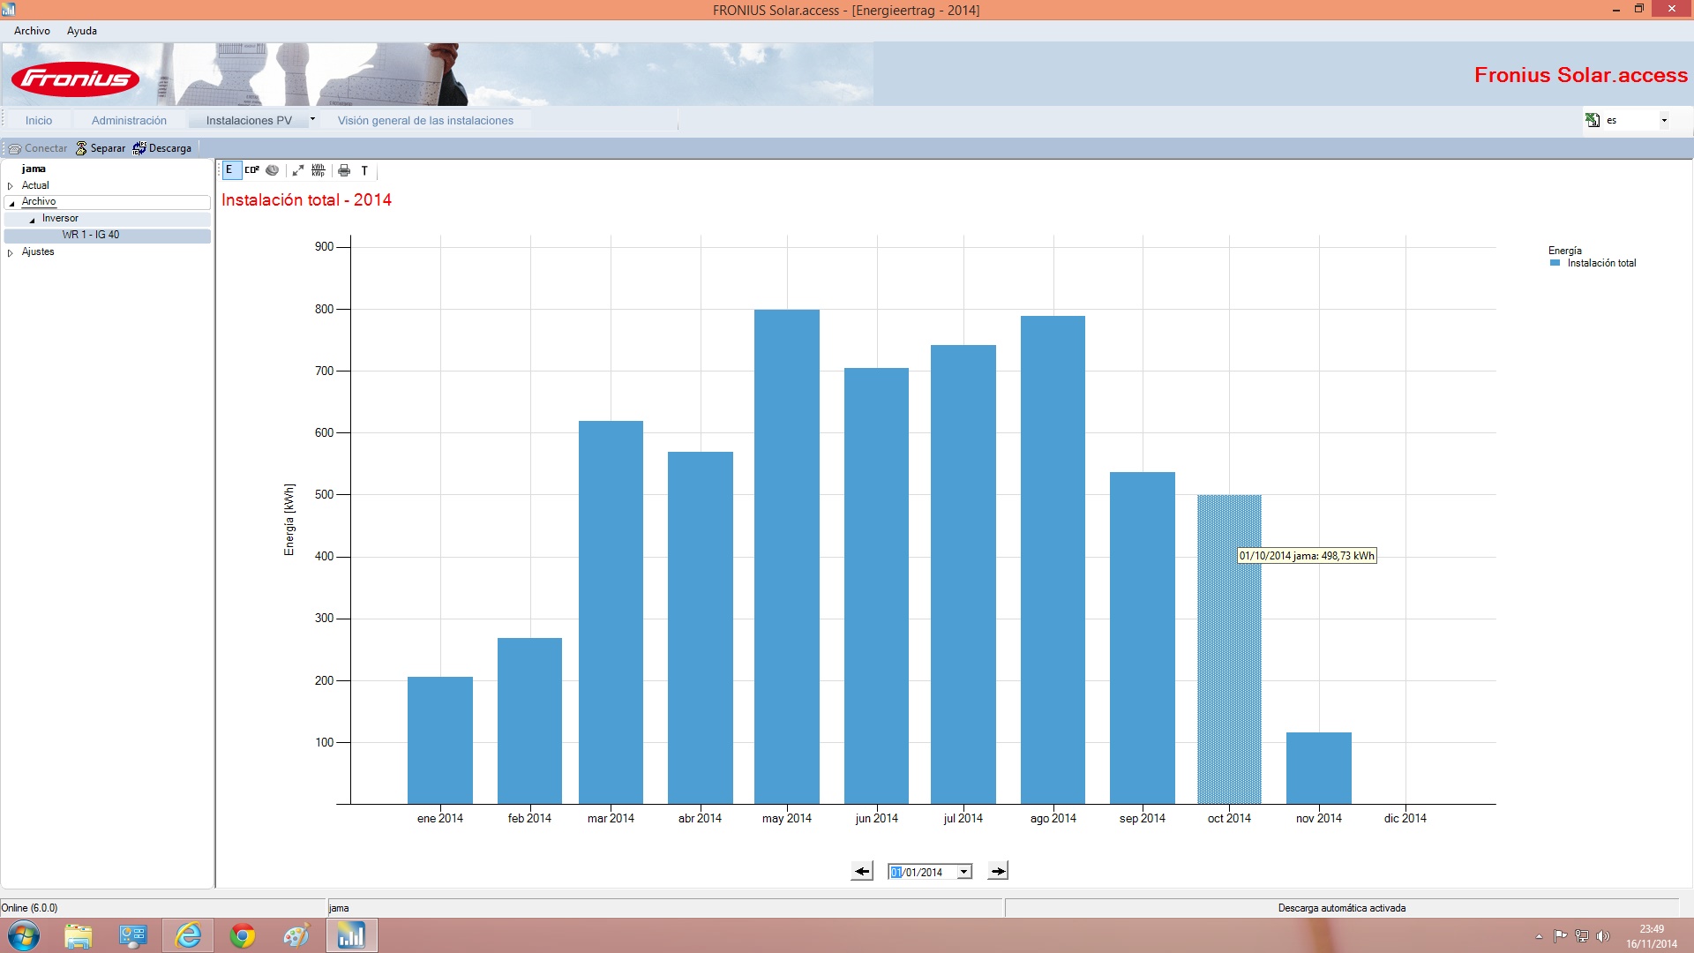
Task: Click the Separar button label
Action: [x=108, y=148]
